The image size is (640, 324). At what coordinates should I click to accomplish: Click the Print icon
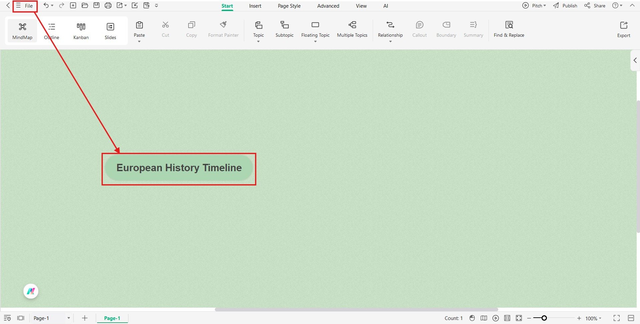(x=108, y=5)
